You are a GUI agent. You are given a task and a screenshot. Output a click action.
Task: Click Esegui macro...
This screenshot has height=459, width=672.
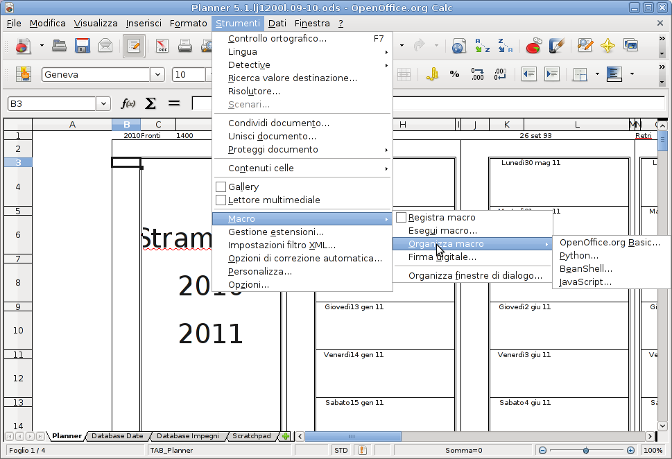coord(472,231)
